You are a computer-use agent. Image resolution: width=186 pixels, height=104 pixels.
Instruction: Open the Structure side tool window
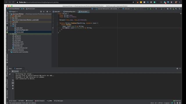(x=7, y=83)
